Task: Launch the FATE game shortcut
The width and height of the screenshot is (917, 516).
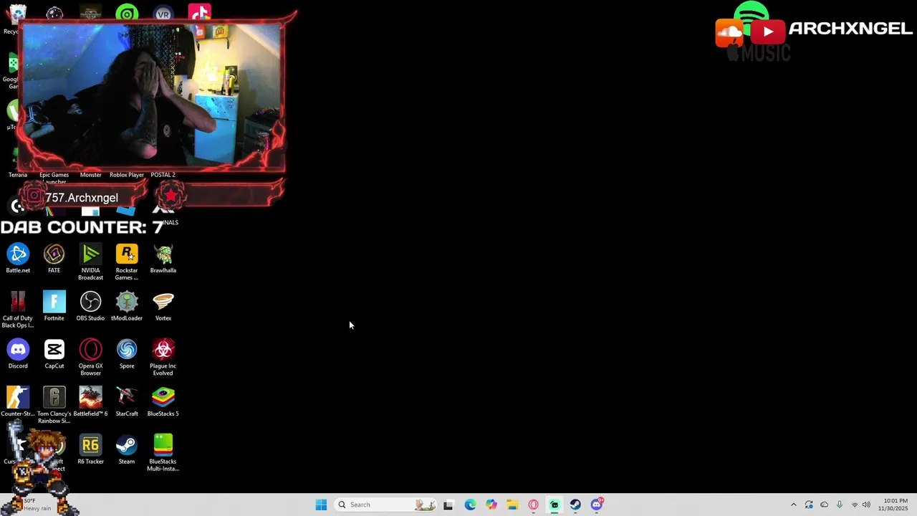Action: [x=54, y=259]
